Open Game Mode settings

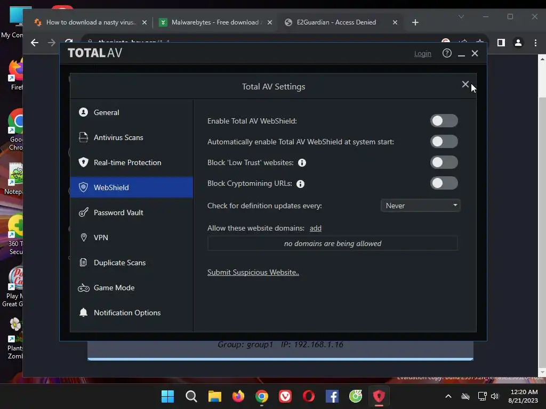131,288
